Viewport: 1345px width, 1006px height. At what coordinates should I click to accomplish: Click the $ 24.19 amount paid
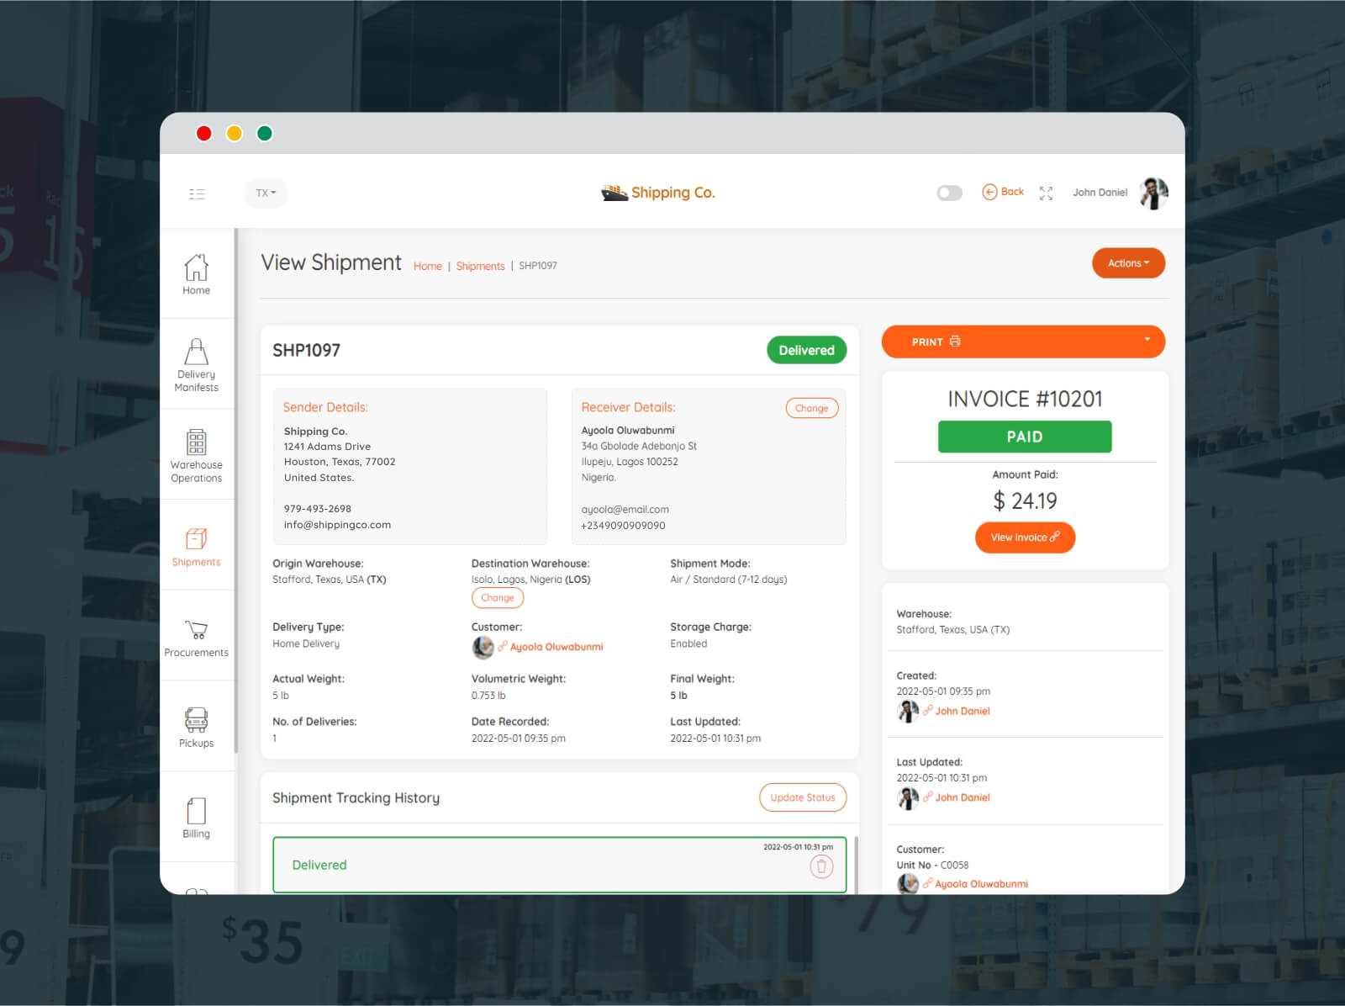coord(1025,501)
